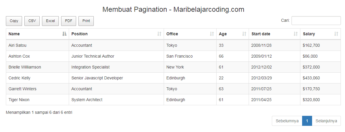The height and width of the screenshot is (132, 345).
Task: Copy table data with Copy button
Action: tap(14, 21)
